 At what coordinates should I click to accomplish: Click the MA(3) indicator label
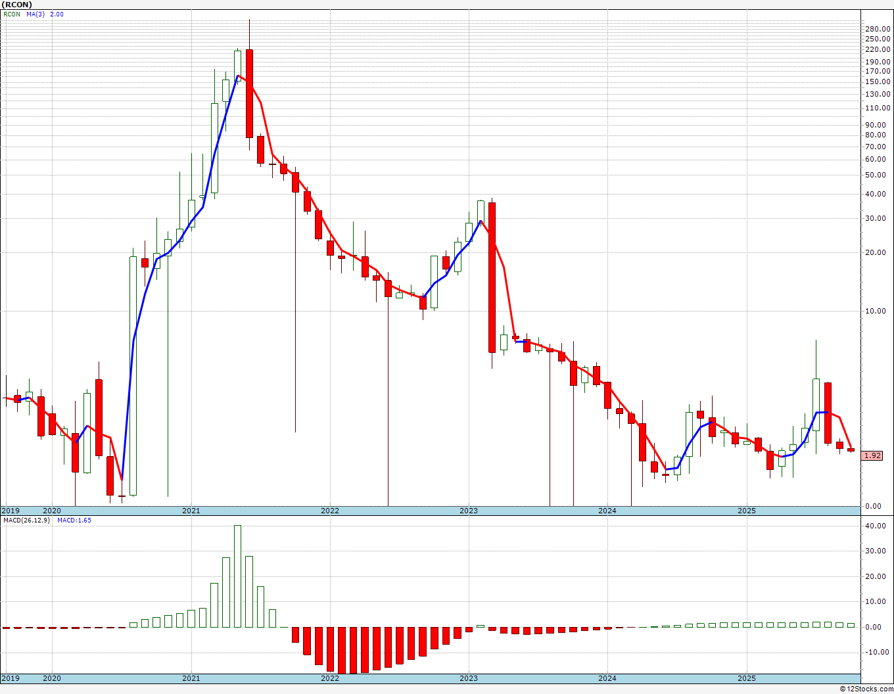pyautogui.click(x=35, y=14)
